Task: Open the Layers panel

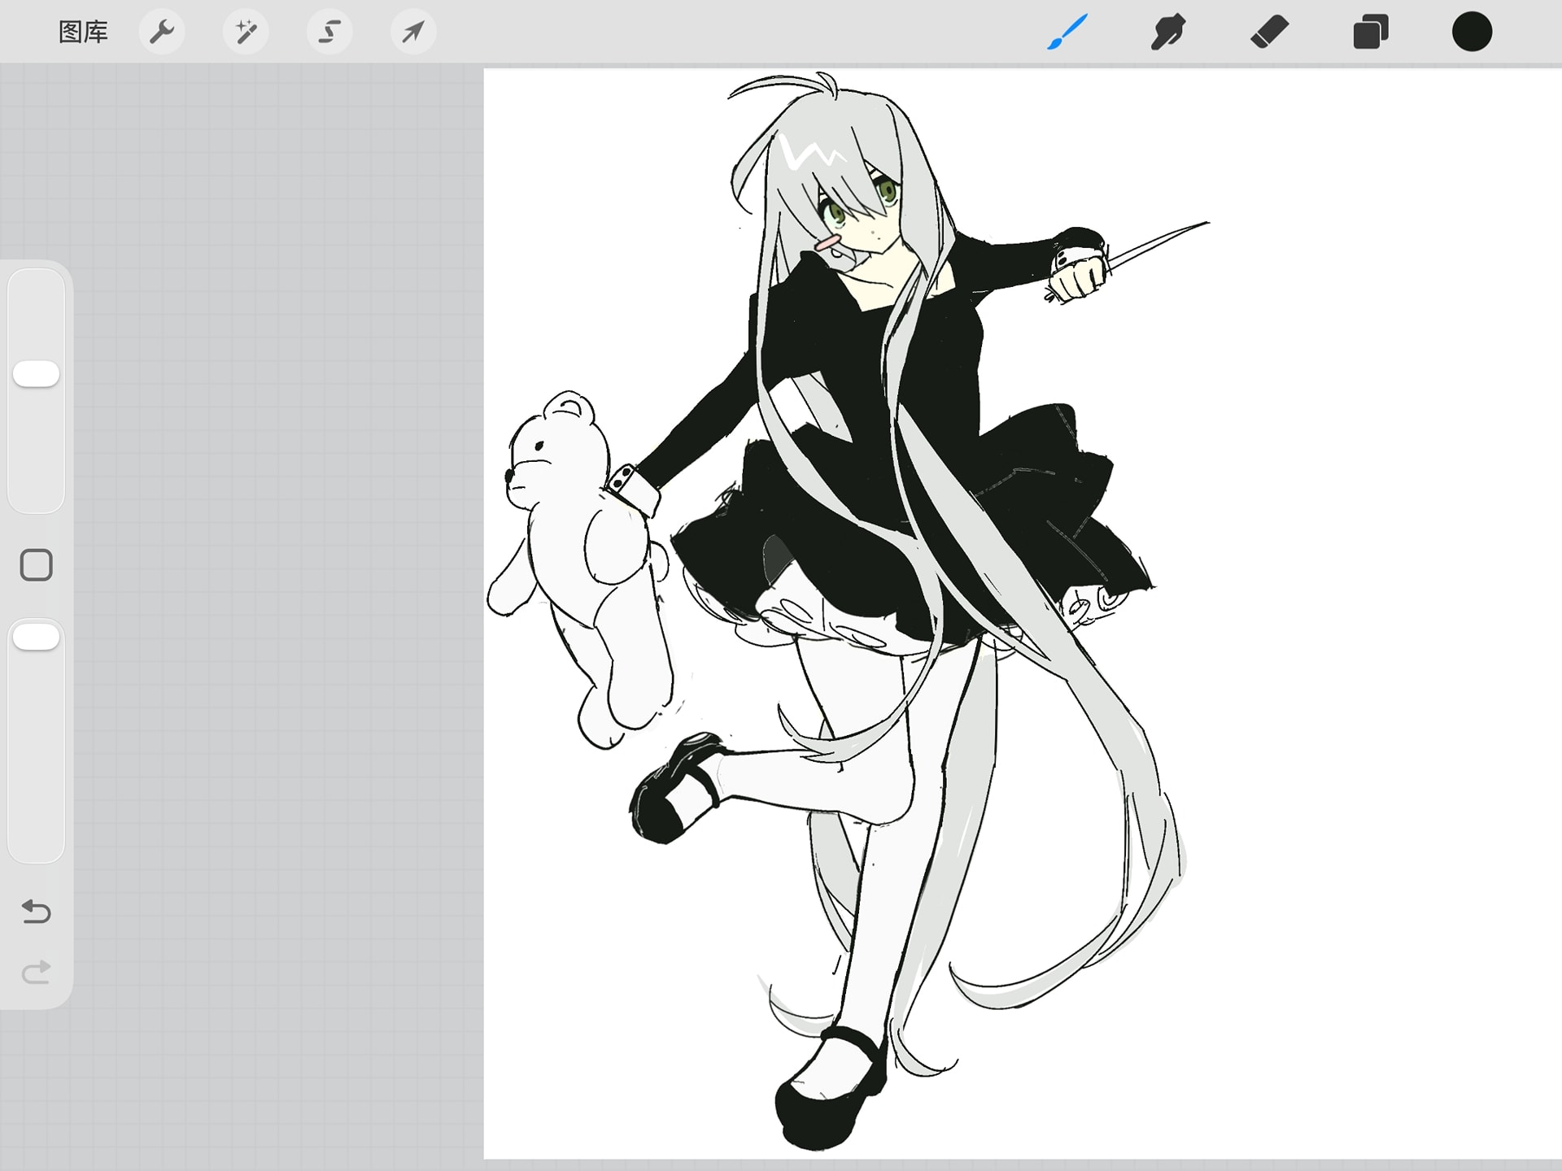Action: click(1371, 33)
